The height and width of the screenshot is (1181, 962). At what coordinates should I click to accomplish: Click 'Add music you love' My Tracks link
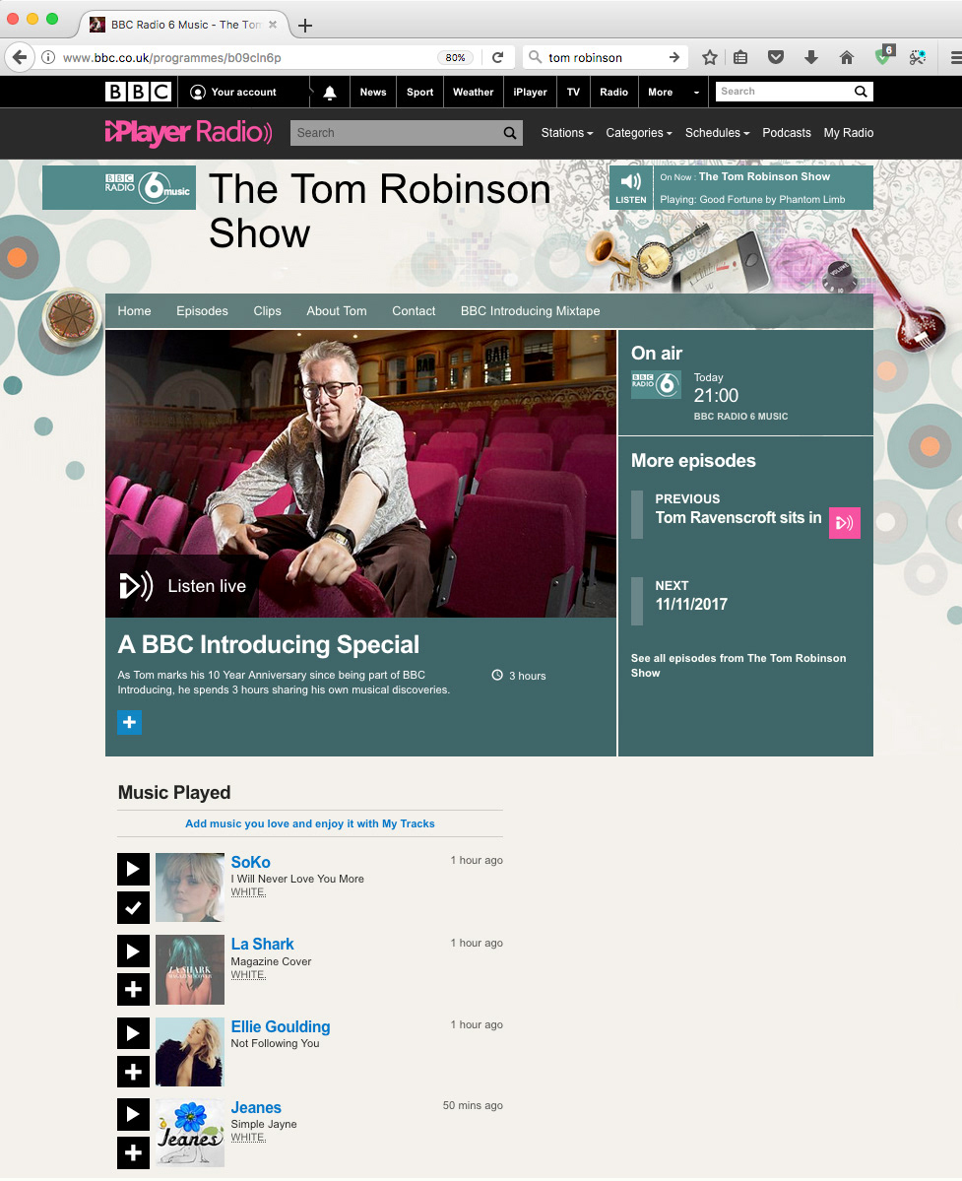[310, 824]
